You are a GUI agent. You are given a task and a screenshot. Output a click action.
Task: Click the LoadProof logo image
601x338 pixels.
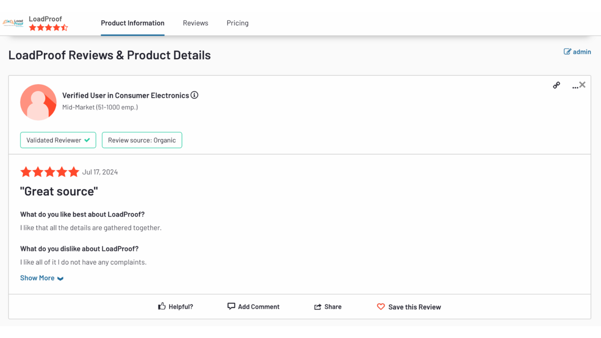tap(13, 23)
